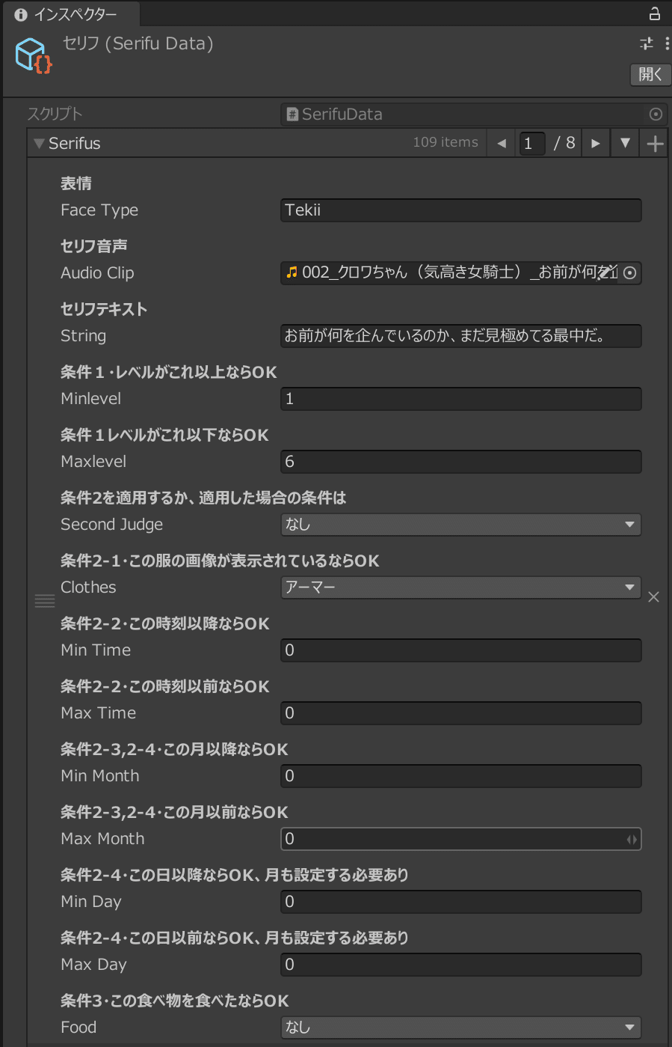Click the String field containing the dialogue text
Image resolution: width=672 pixels, height=1047 pixels.
[460, 336]
